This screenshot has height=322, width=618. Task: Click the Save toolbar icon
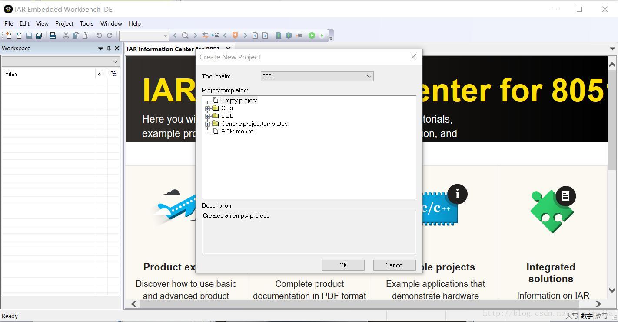(29, 36)
